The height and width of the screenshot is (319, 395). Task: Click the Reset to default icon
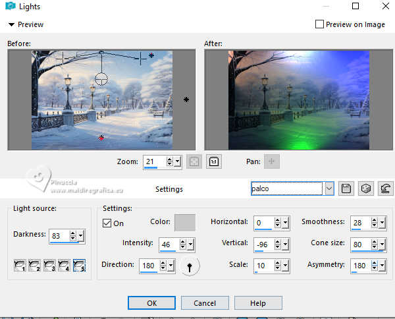(385, 188)
